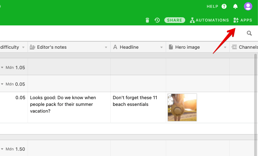258x156 pixels.
Task: Select the difficulty column header
Action: point(14,47)
